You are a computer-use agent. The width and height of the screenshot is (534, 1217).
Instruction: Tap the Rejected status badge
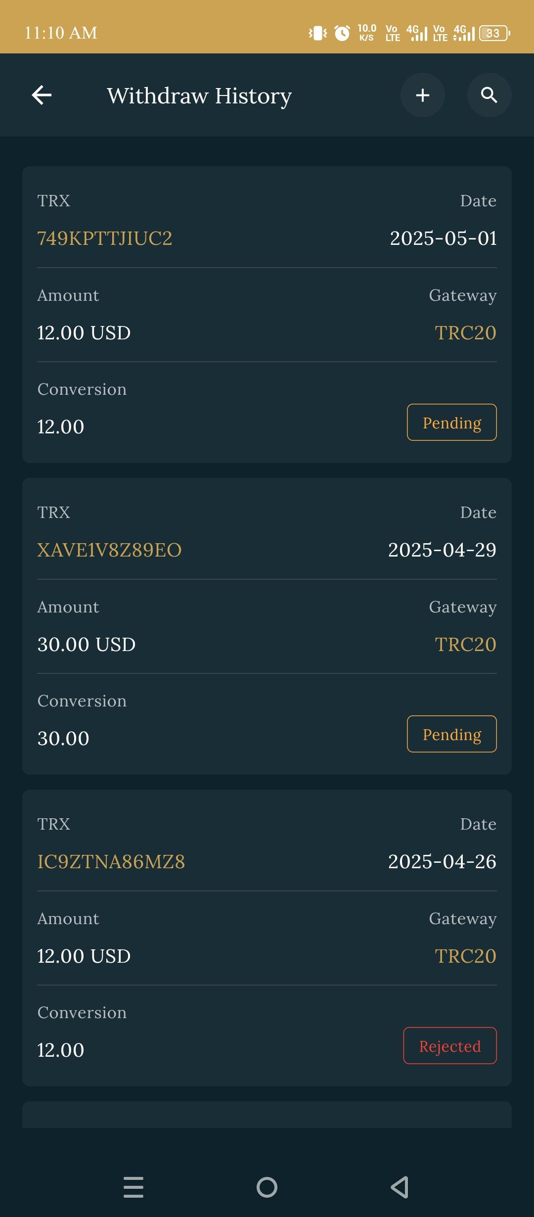click(450, 1046)
